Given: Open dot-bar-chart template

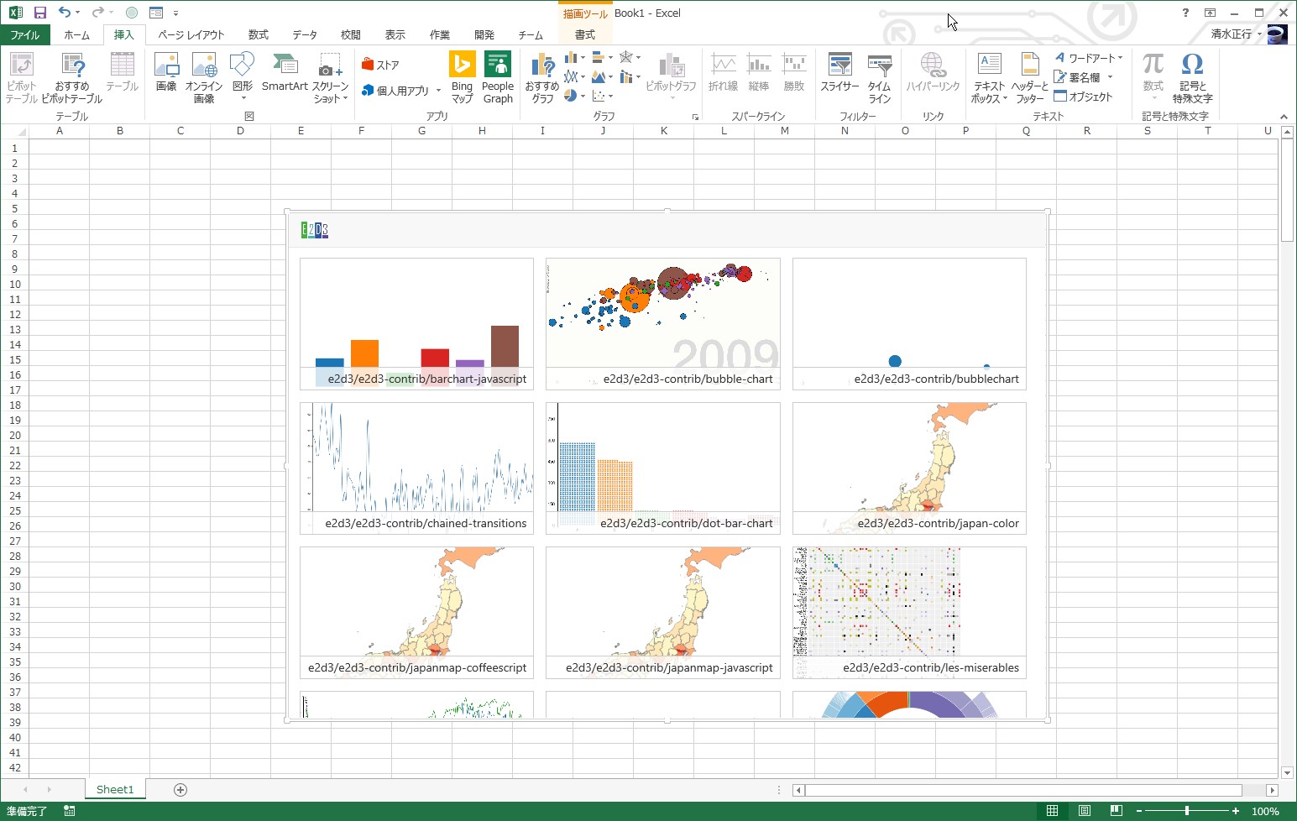Looking at the screenshot, I should [x=663, y=468].
